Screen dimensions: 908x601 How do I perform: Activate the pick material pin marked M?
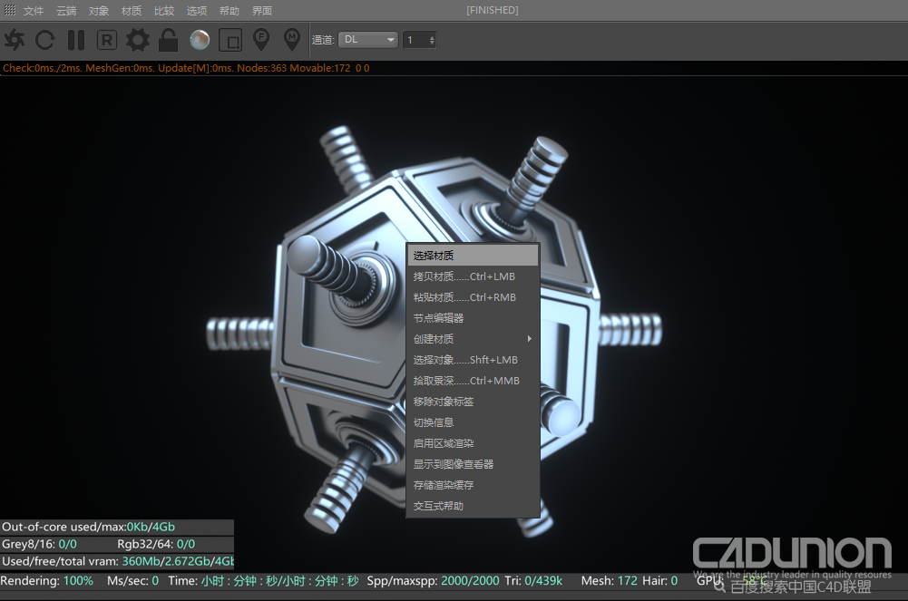[292, 39]
